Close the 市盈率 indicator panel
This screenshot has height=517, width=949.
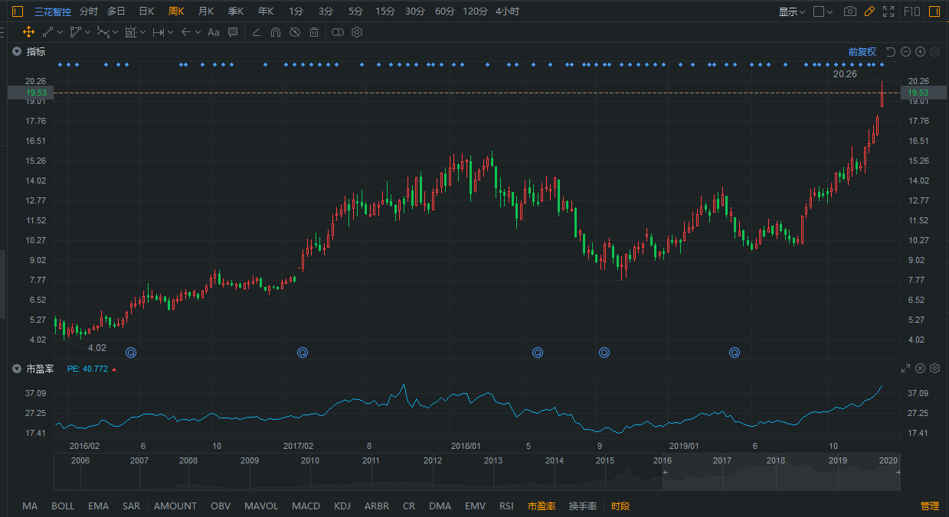tap(921, 369)
